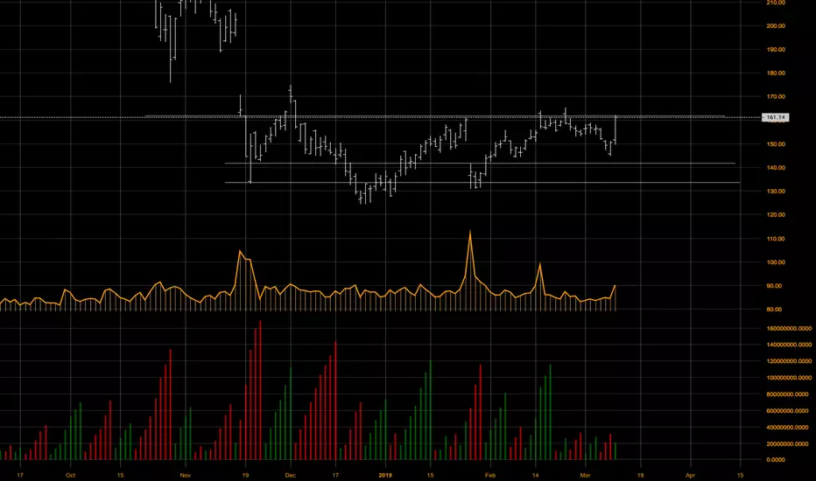This screenshot has width=816, height=481.
Task: Click the 60000000.0000 volume axis label
Action: (x=789, y=411)
